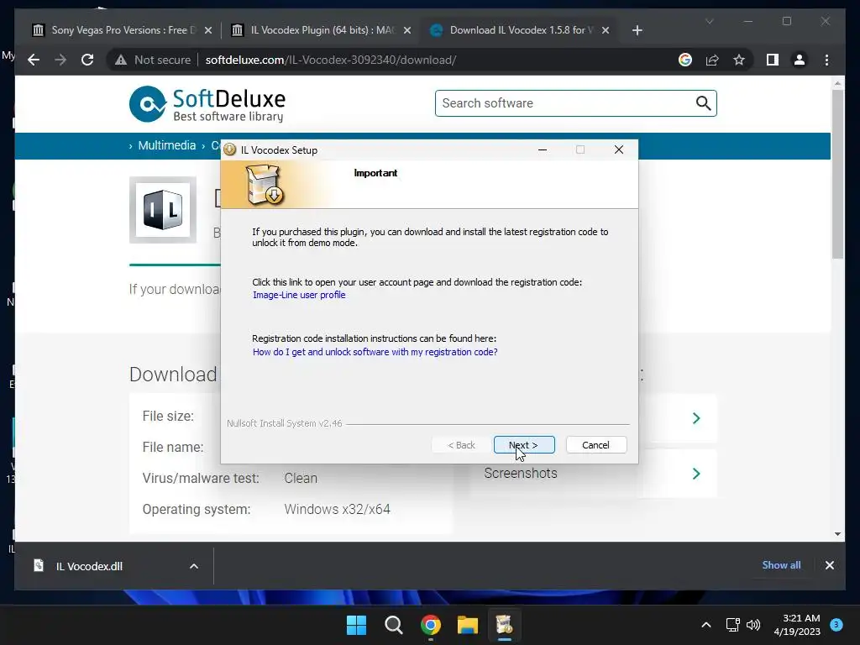Open the Image-Line user profile link
860x645 pixels.
click(299, 295)
